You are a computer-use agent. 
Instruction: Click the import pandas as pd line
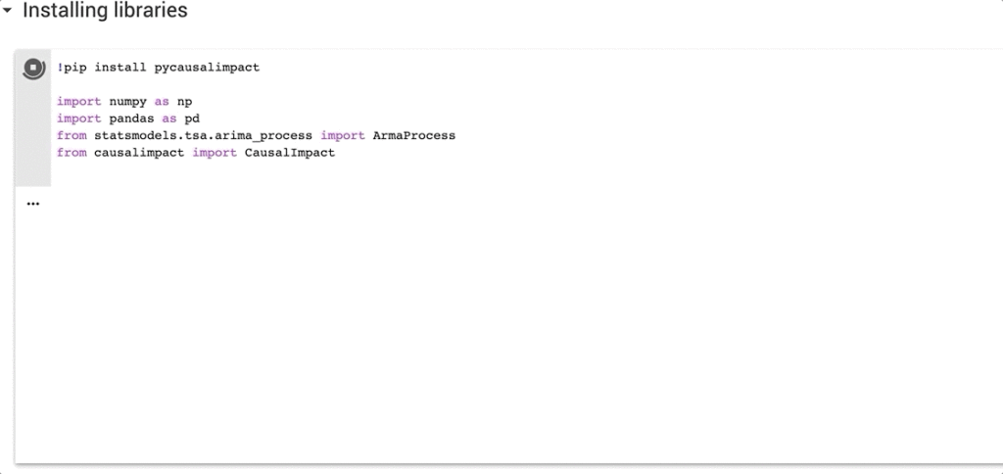click(128, 118)
